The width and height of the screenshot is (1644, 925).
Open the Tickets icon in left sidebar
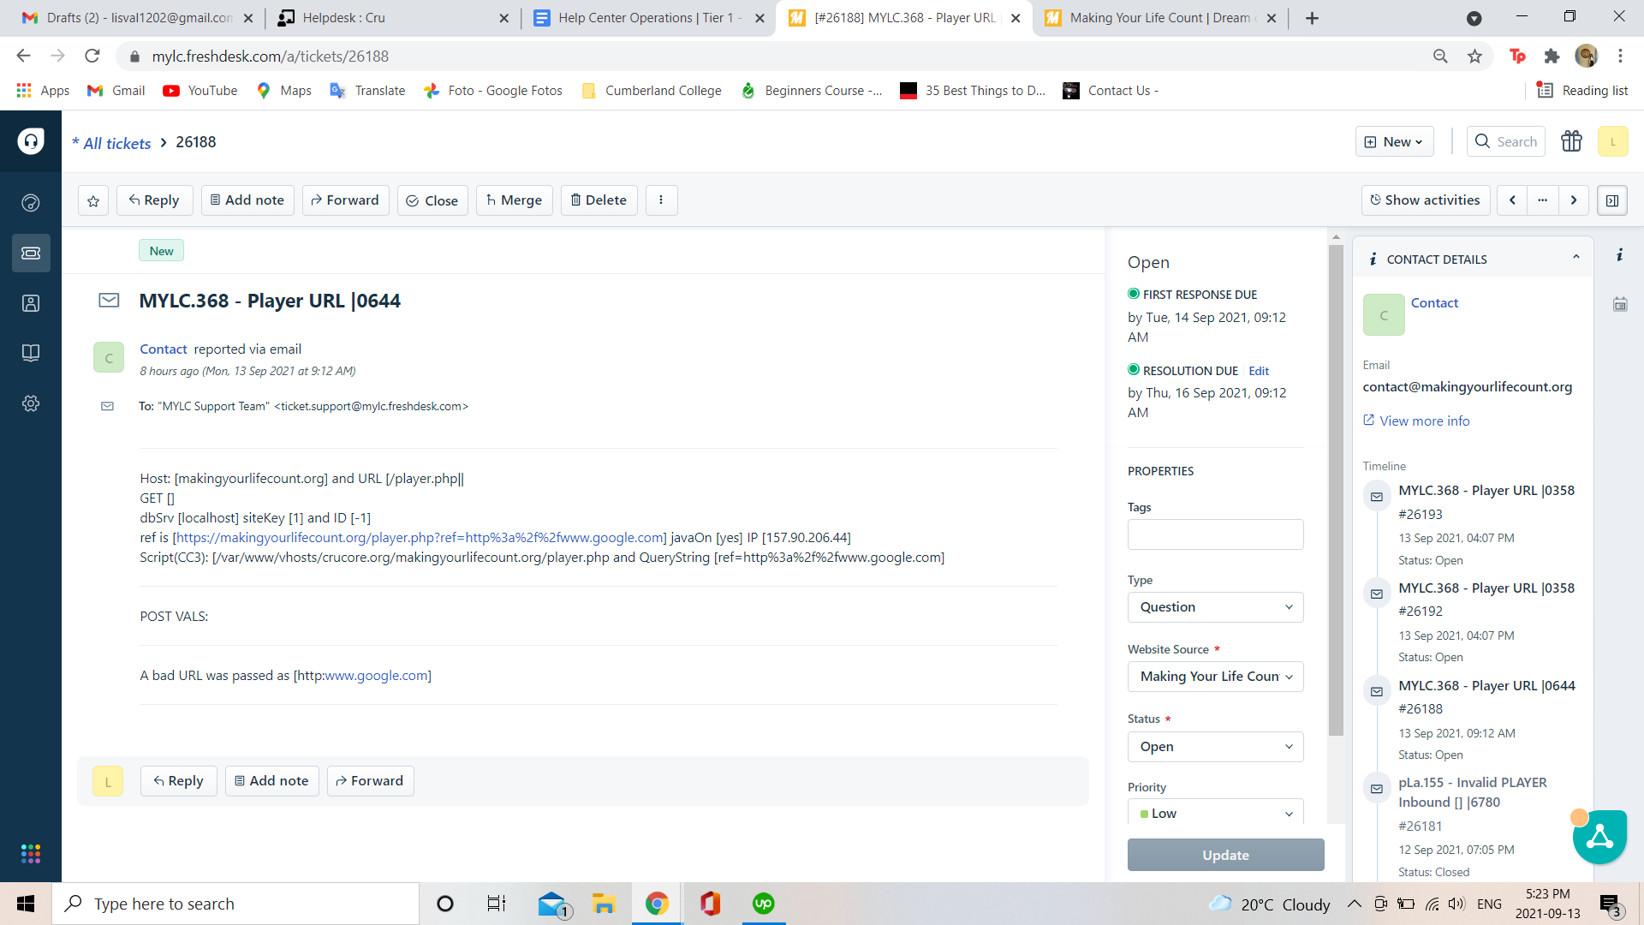pyautogui.click(x=31, y=253)
